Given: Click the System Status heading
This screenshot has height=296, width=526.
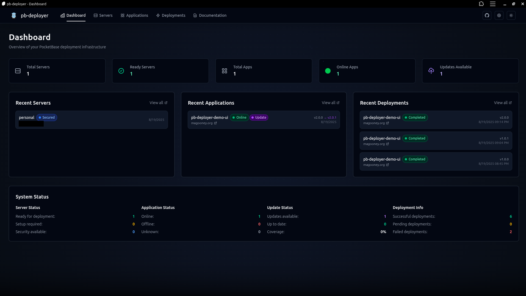Looking at the screenshot, I should click(x=32, y=197).
